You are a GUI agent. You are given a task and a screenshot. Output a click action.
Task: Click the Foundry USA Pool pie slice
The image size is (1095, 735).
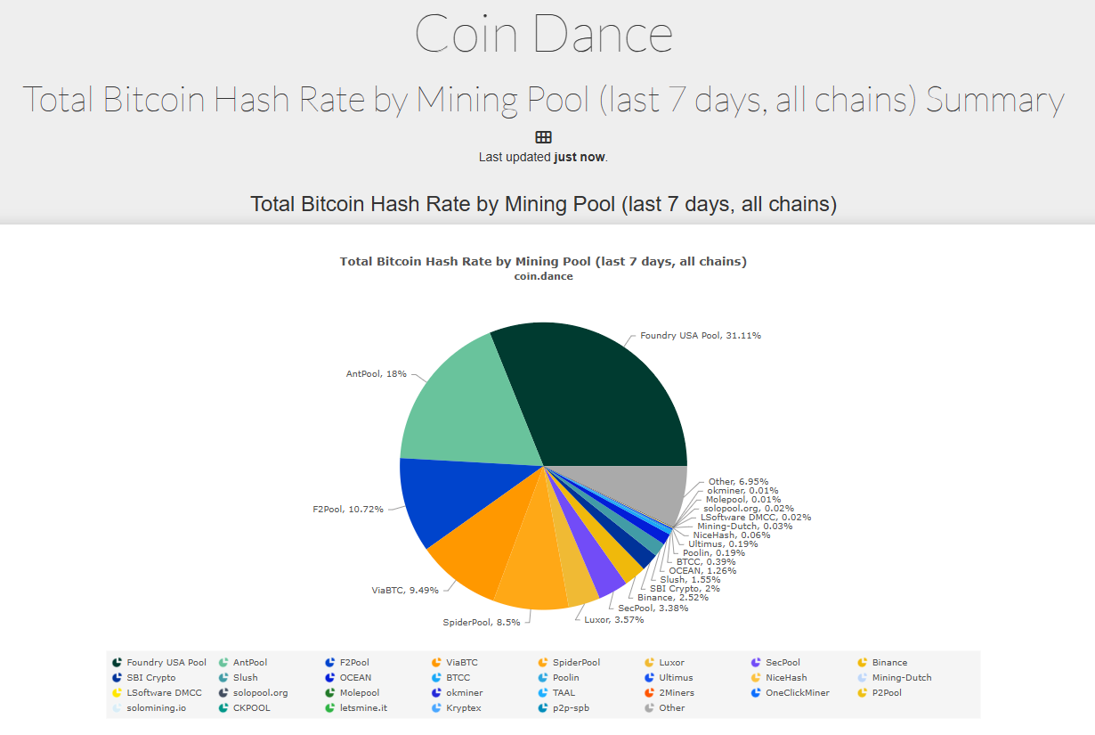[x=614, y=401]
